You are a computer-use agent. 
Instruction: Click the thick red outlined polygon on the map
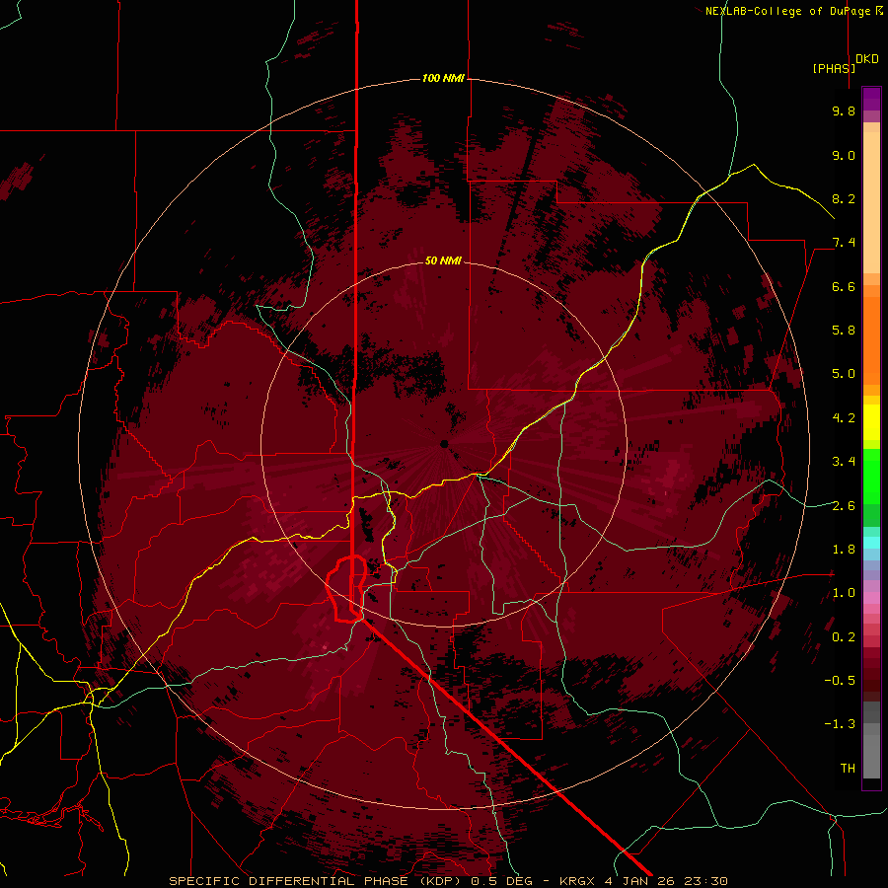click(x=345, y=589)
